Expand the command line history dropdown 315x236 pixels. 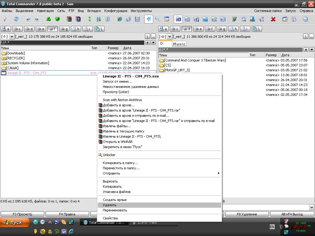312,207
